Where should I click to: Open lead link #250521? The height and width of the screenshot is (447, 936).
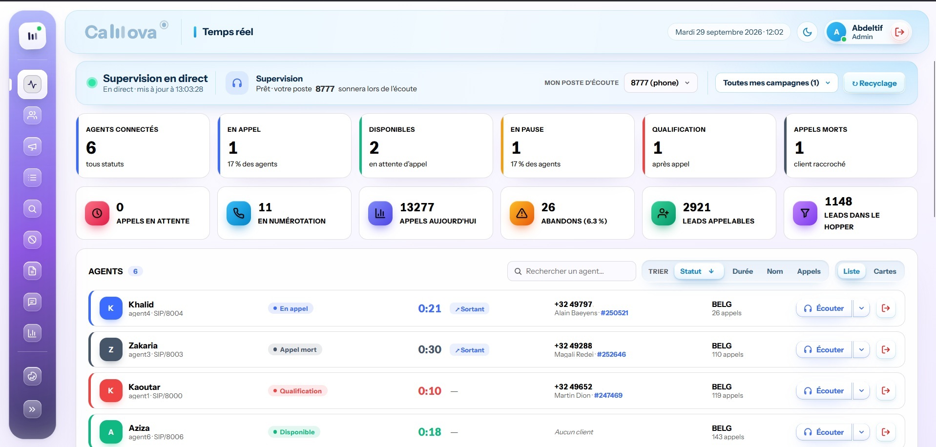614,313
